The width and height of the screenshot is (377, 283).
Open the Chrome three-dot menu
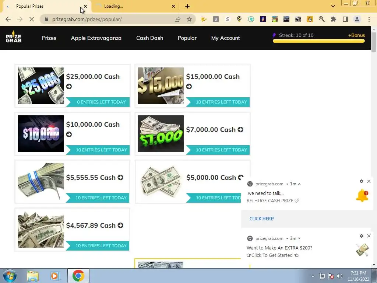pyautogui.click(x=369, y=19)
